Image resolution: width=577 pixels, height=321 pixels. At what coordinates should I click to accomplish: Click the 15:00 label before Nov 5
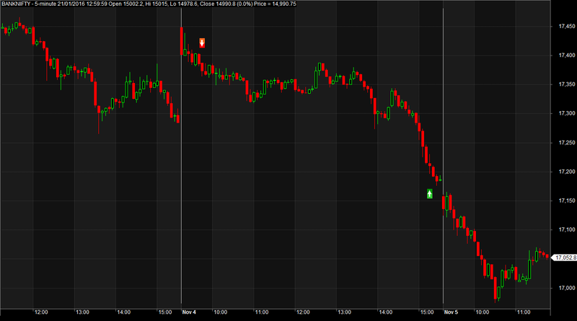tap(427, 312)
